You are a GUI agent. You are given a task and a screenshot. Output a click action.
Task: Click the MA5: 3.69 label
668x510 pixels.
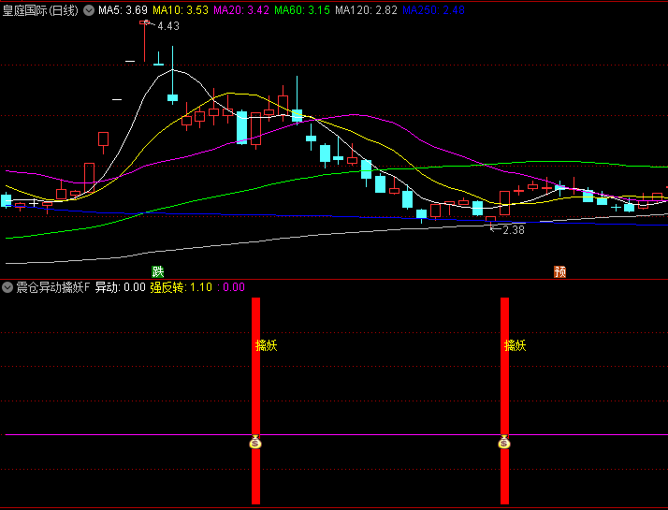pyautogui.click(x=123, y=10)
